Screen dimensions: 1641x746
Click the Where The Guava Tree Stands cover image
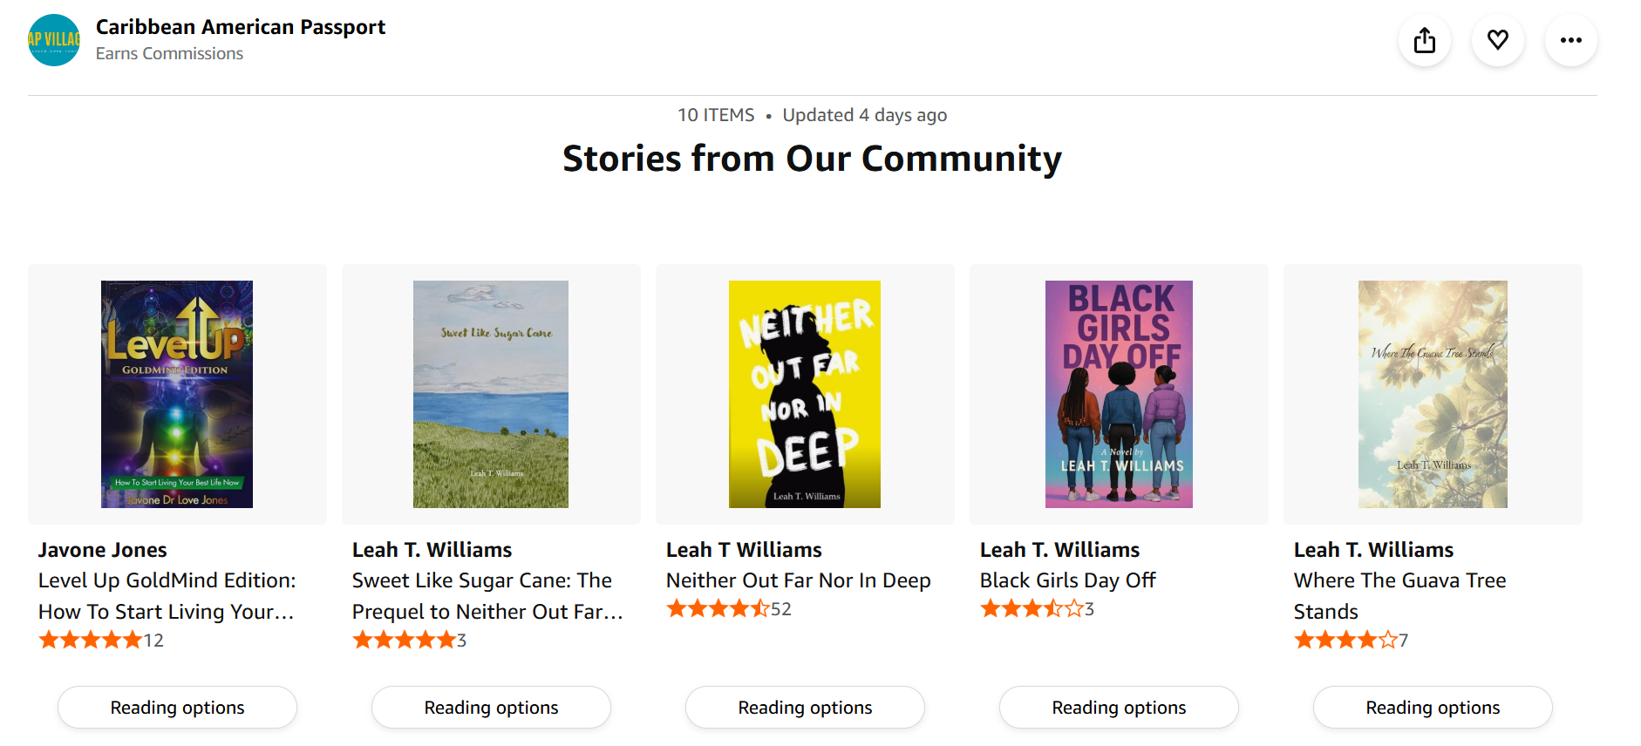click(1433, 393)
